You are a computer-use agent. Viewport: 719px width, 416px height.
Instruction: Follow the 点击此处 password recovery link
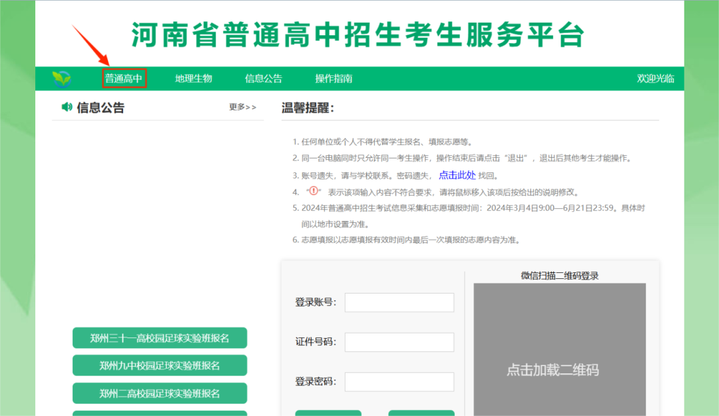457,175
